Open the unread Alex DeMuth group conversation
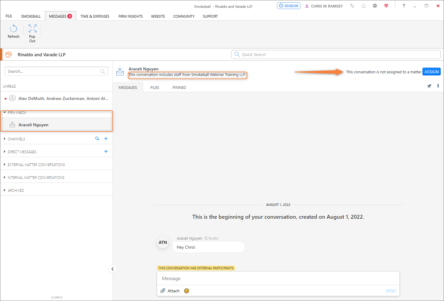 click(x=57, y=98)
